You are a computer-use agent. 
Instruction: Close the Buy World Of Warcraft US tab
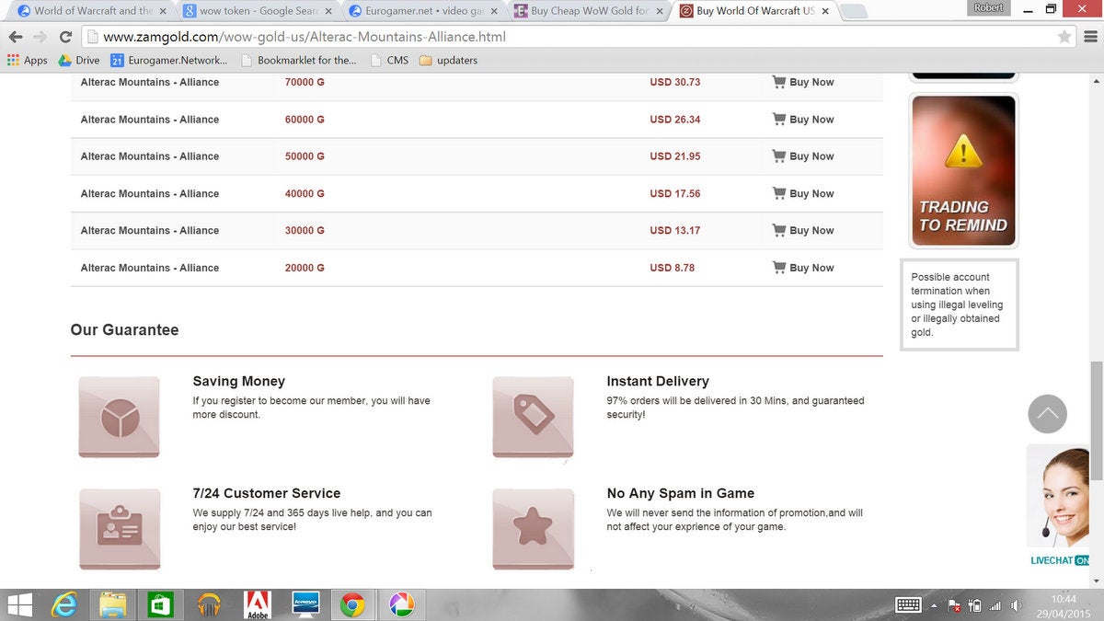[x=824, y=11]
